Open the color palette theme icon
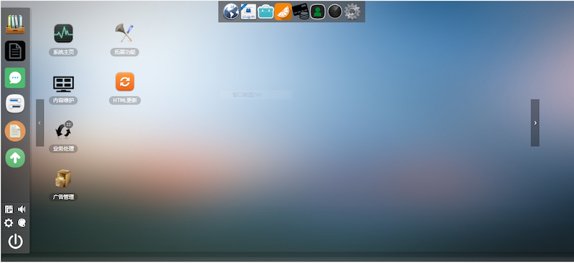 22,223
